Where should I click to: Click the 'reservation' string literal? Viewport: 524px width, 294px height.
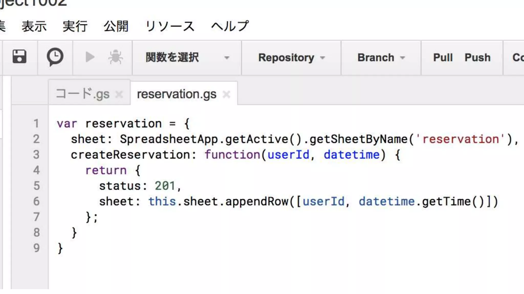point(460,139)
